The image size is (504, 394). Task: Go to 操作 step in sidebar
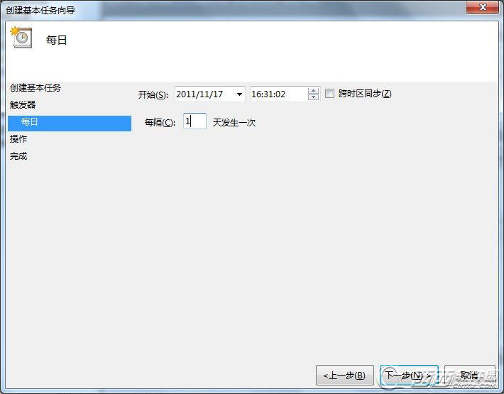coord(18,139)
